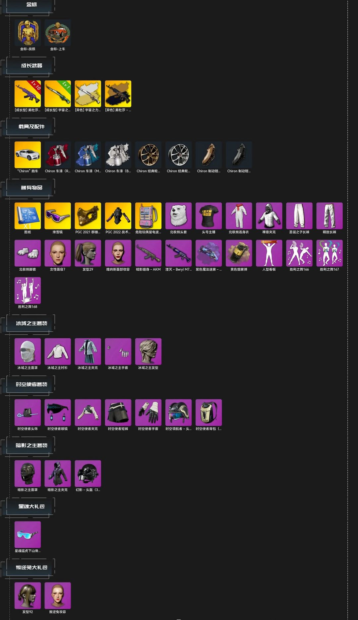Image resolution: width=358 pixels, height=620 pixels.
Task: Click the 时空使者套装 section heading
Action: (x=31, y=384)
